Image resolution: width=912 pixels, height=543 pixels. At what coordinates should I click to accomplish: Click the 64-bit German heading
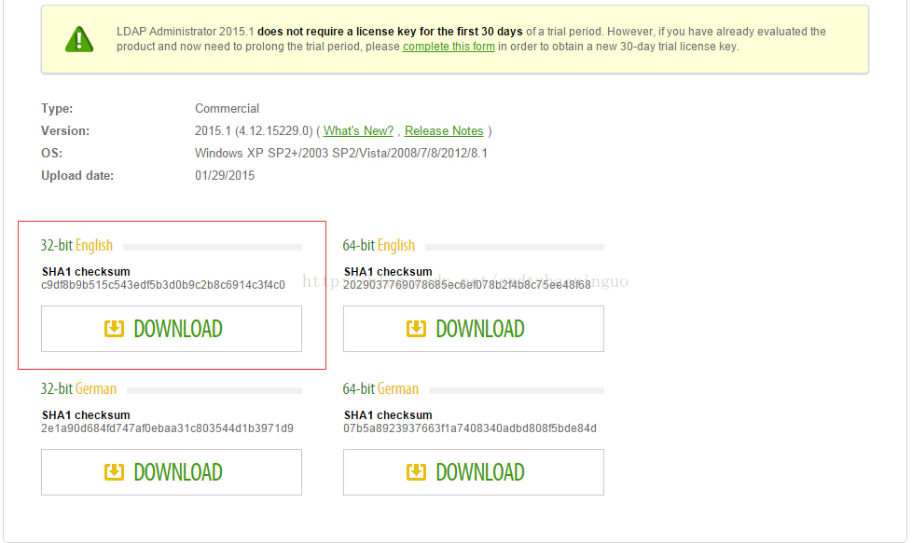click(x=380, y=388)
